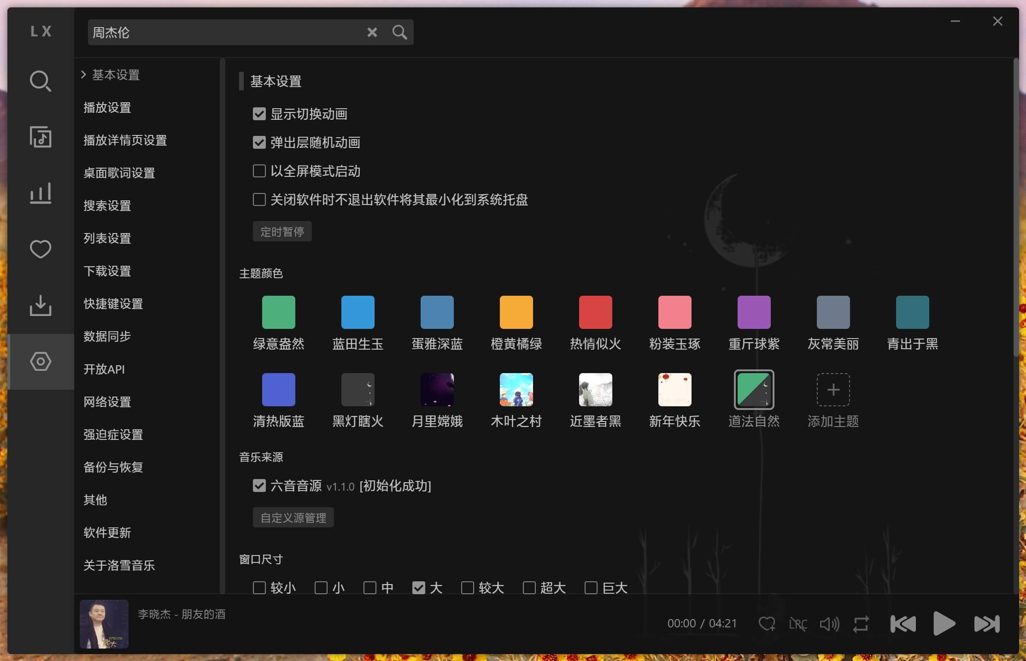1026x661 pixels.
Task: Choose 绿意盎然 green theme
Action: (x=278, y=312)
